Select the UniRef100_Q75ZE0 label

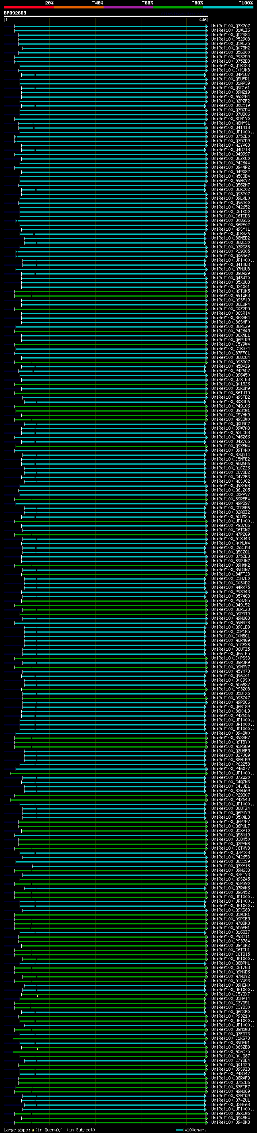pos(230,136)
